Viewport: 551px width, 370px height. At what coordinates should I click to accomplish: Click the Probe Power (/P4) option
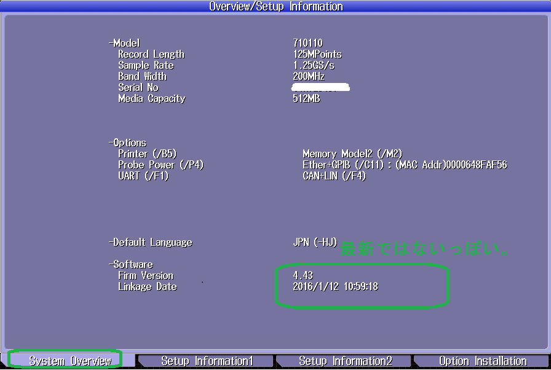click(161, 165)
